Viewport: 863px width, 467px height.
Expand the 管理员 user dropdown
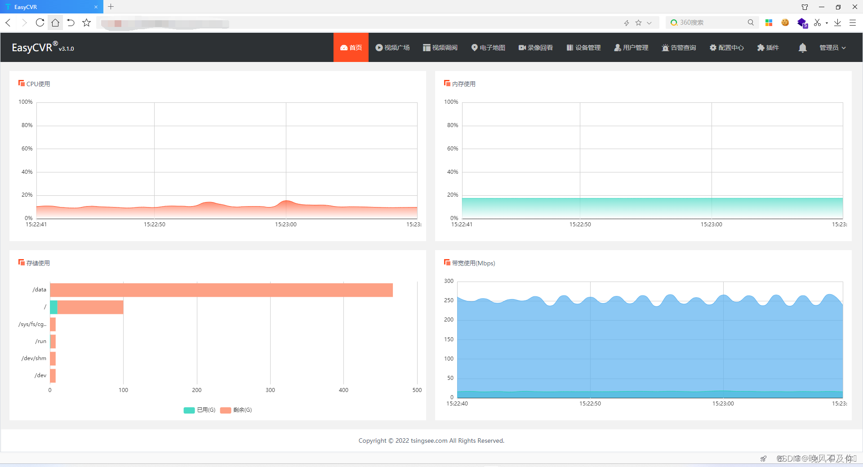[832, 48]
